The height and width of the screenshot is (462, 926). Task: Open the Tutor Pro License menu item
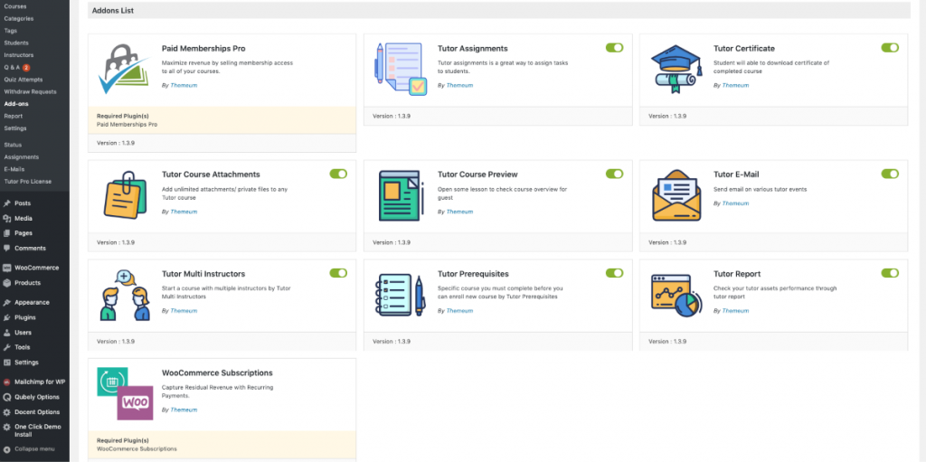28,182
